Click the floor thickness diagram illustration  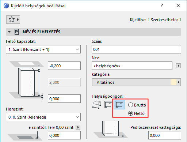coord(111,130)
